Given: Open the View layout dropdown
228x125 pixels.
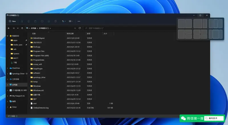Looking at the screenshot, I should [71, 21].
